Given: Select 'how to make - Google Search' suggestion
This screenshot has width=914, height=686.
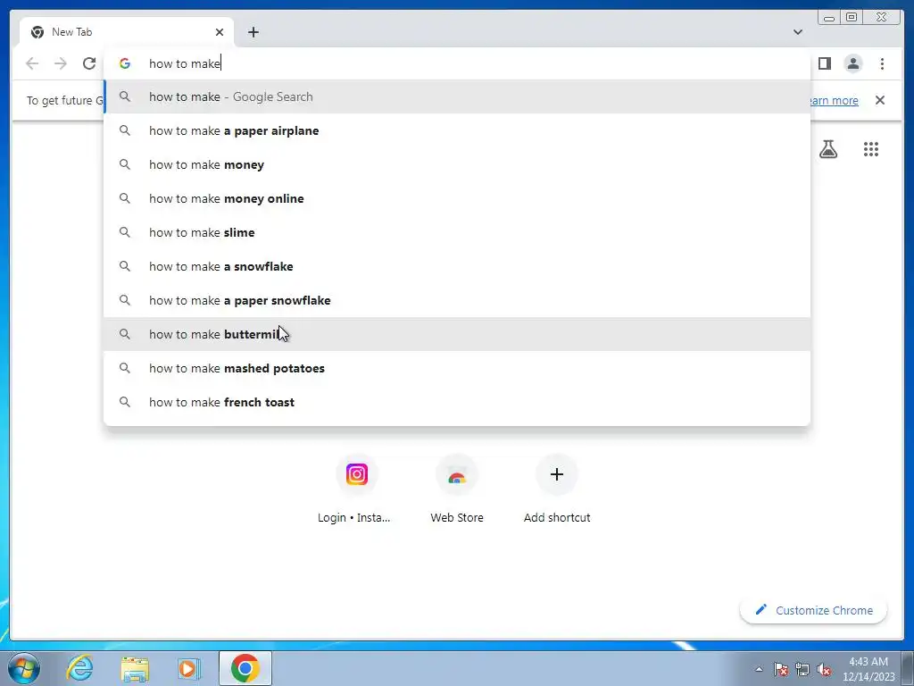Looking at the screenshot, I should coord(457,96).
